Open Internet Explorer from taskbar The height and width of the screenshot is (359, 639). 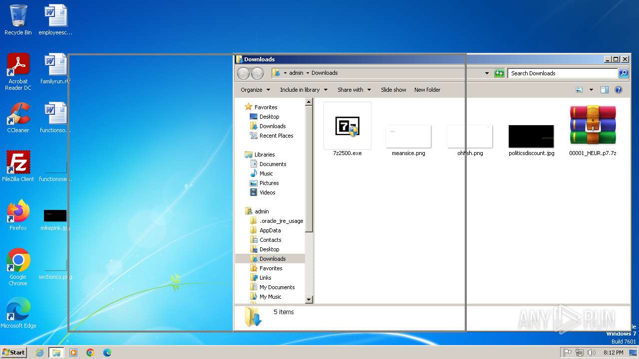(x=40, y=353)
